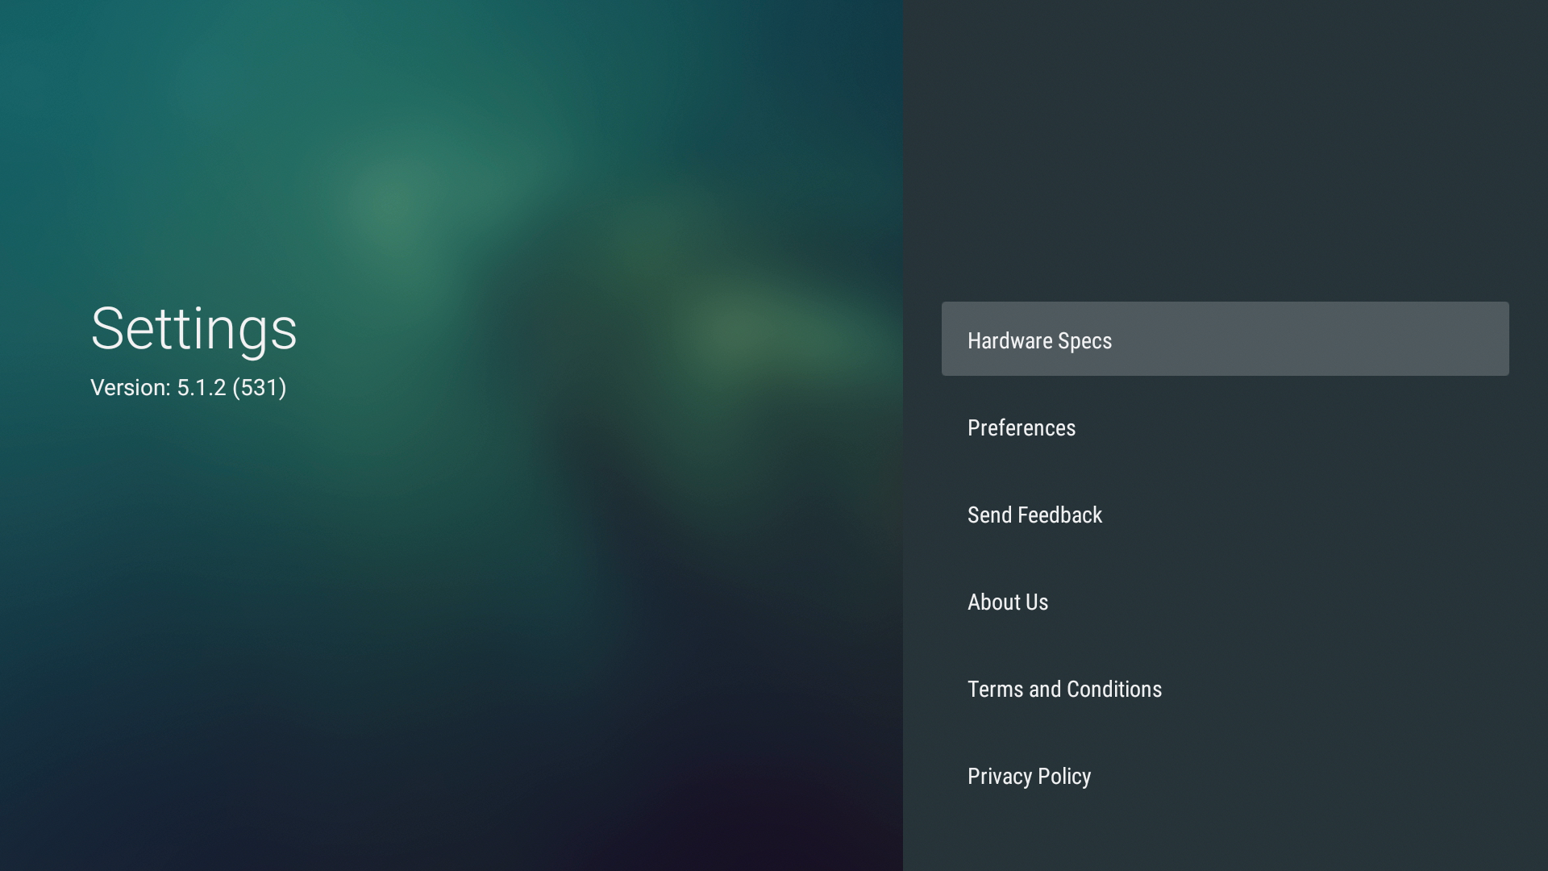Click Send Feedback option
Screen dimensions: 1548x871
tap(1034, 515)
